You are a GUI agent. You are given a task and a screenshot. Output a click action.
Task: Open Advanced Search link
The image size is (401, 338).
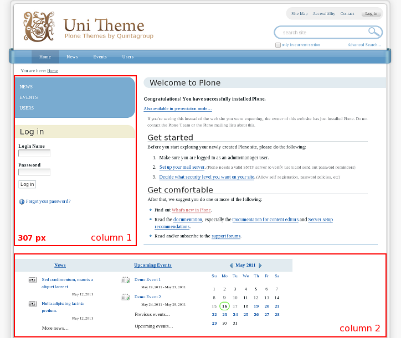coord(364,45)
